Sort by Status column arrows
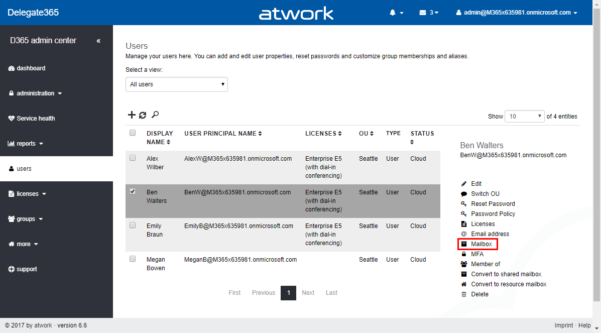This screenshot has height=333, width=601. coord(412,142)
